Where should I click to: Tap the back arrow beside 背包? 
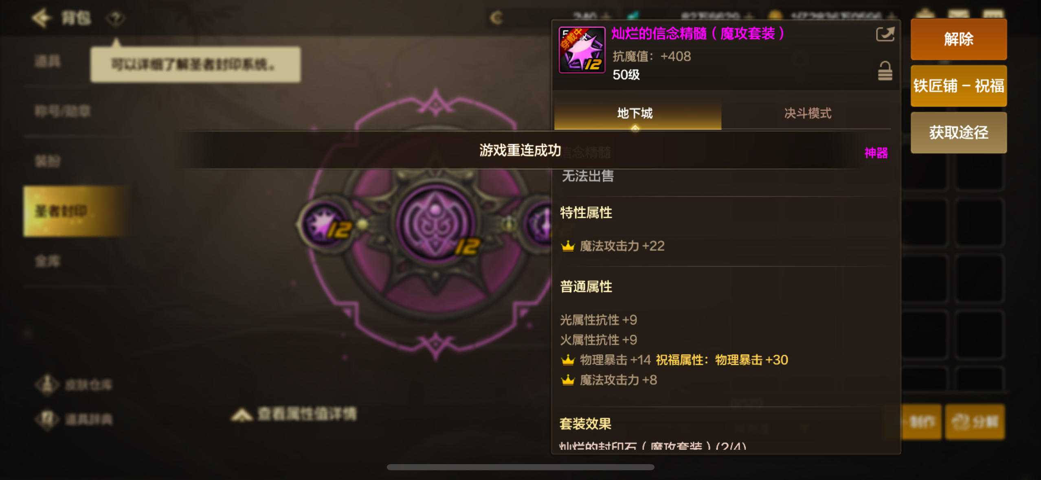coord(42,18)
